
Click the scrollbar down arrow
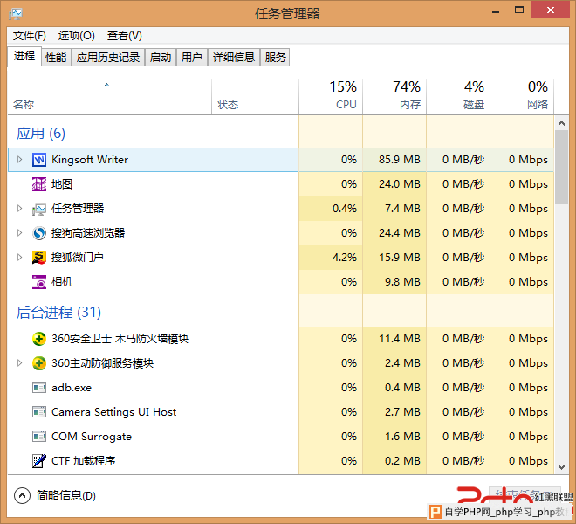561,467
